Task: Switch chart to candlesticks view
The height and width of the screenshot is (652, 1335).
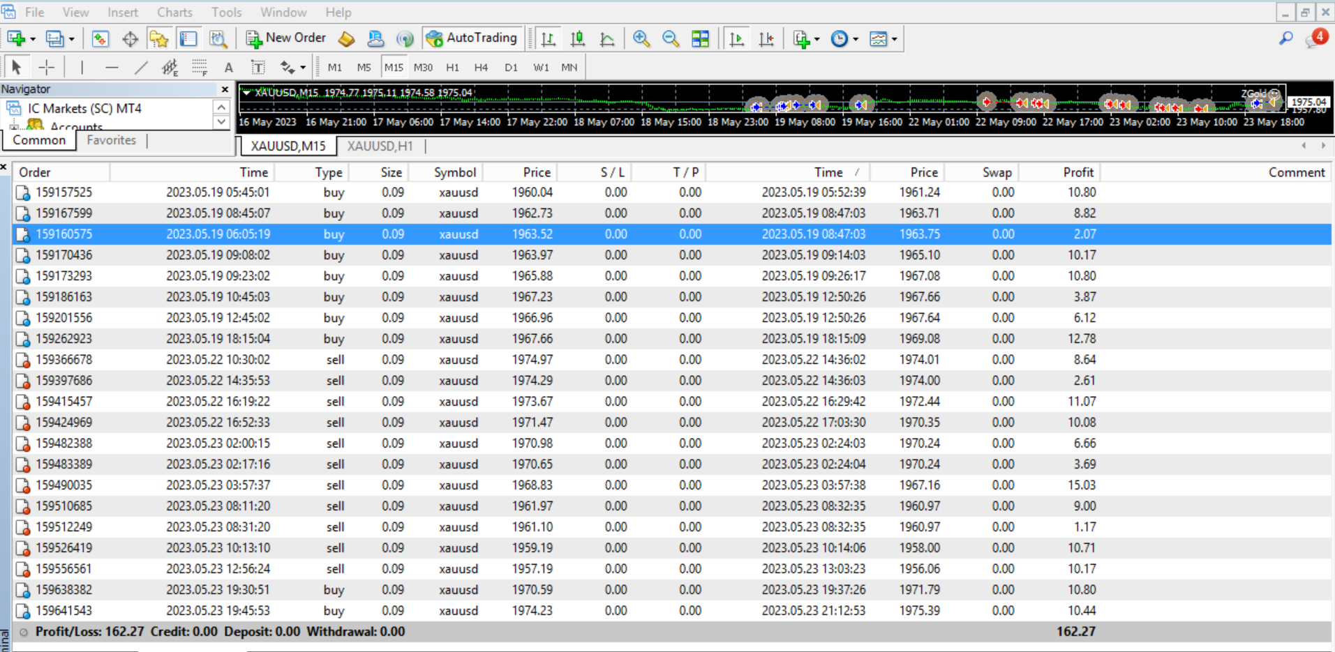Action: coord(578,39)
